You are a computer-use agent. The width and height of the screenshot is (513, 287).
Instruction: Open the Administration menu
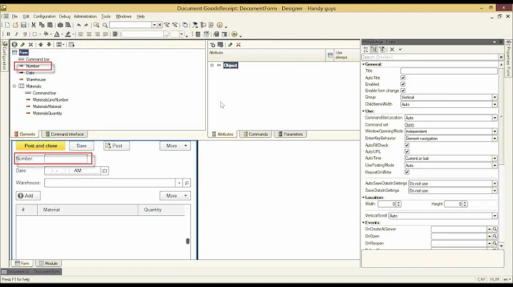click(x=85, y=16)
